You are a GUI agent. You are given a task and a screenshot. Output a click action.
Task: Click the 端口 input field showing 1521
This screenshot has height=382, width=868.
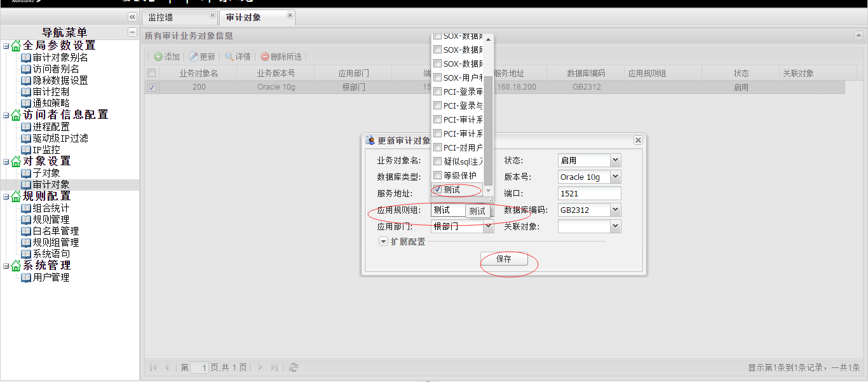[x=589, y=193]
